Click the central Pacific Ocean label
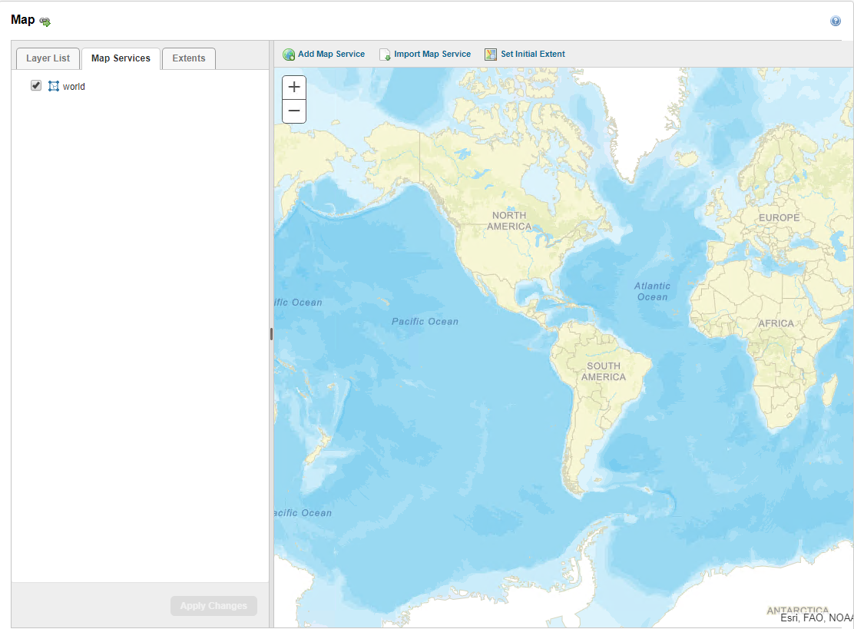The width and height of the screenshot is (854, 629). pyautogui.click(x=425, y=321)
